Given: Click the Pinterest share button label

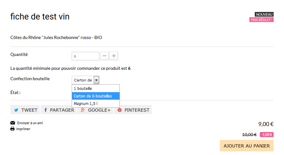Looking at the screenshot, I should (137, 110).
